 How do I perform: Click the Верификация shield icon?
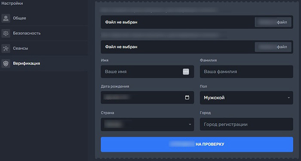coord(6,64)
